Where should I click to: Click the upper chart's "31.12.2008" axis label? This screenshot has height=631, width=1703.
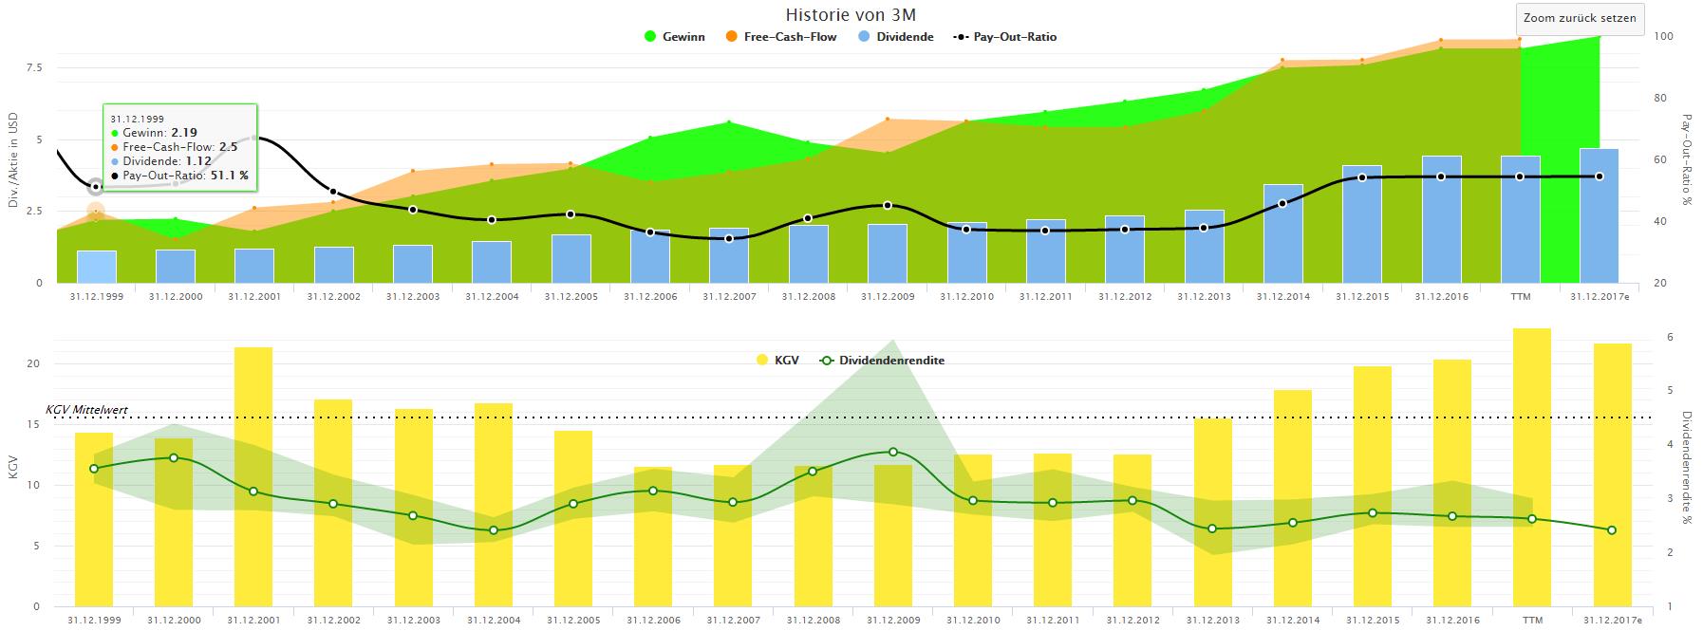tap(808, 297)
